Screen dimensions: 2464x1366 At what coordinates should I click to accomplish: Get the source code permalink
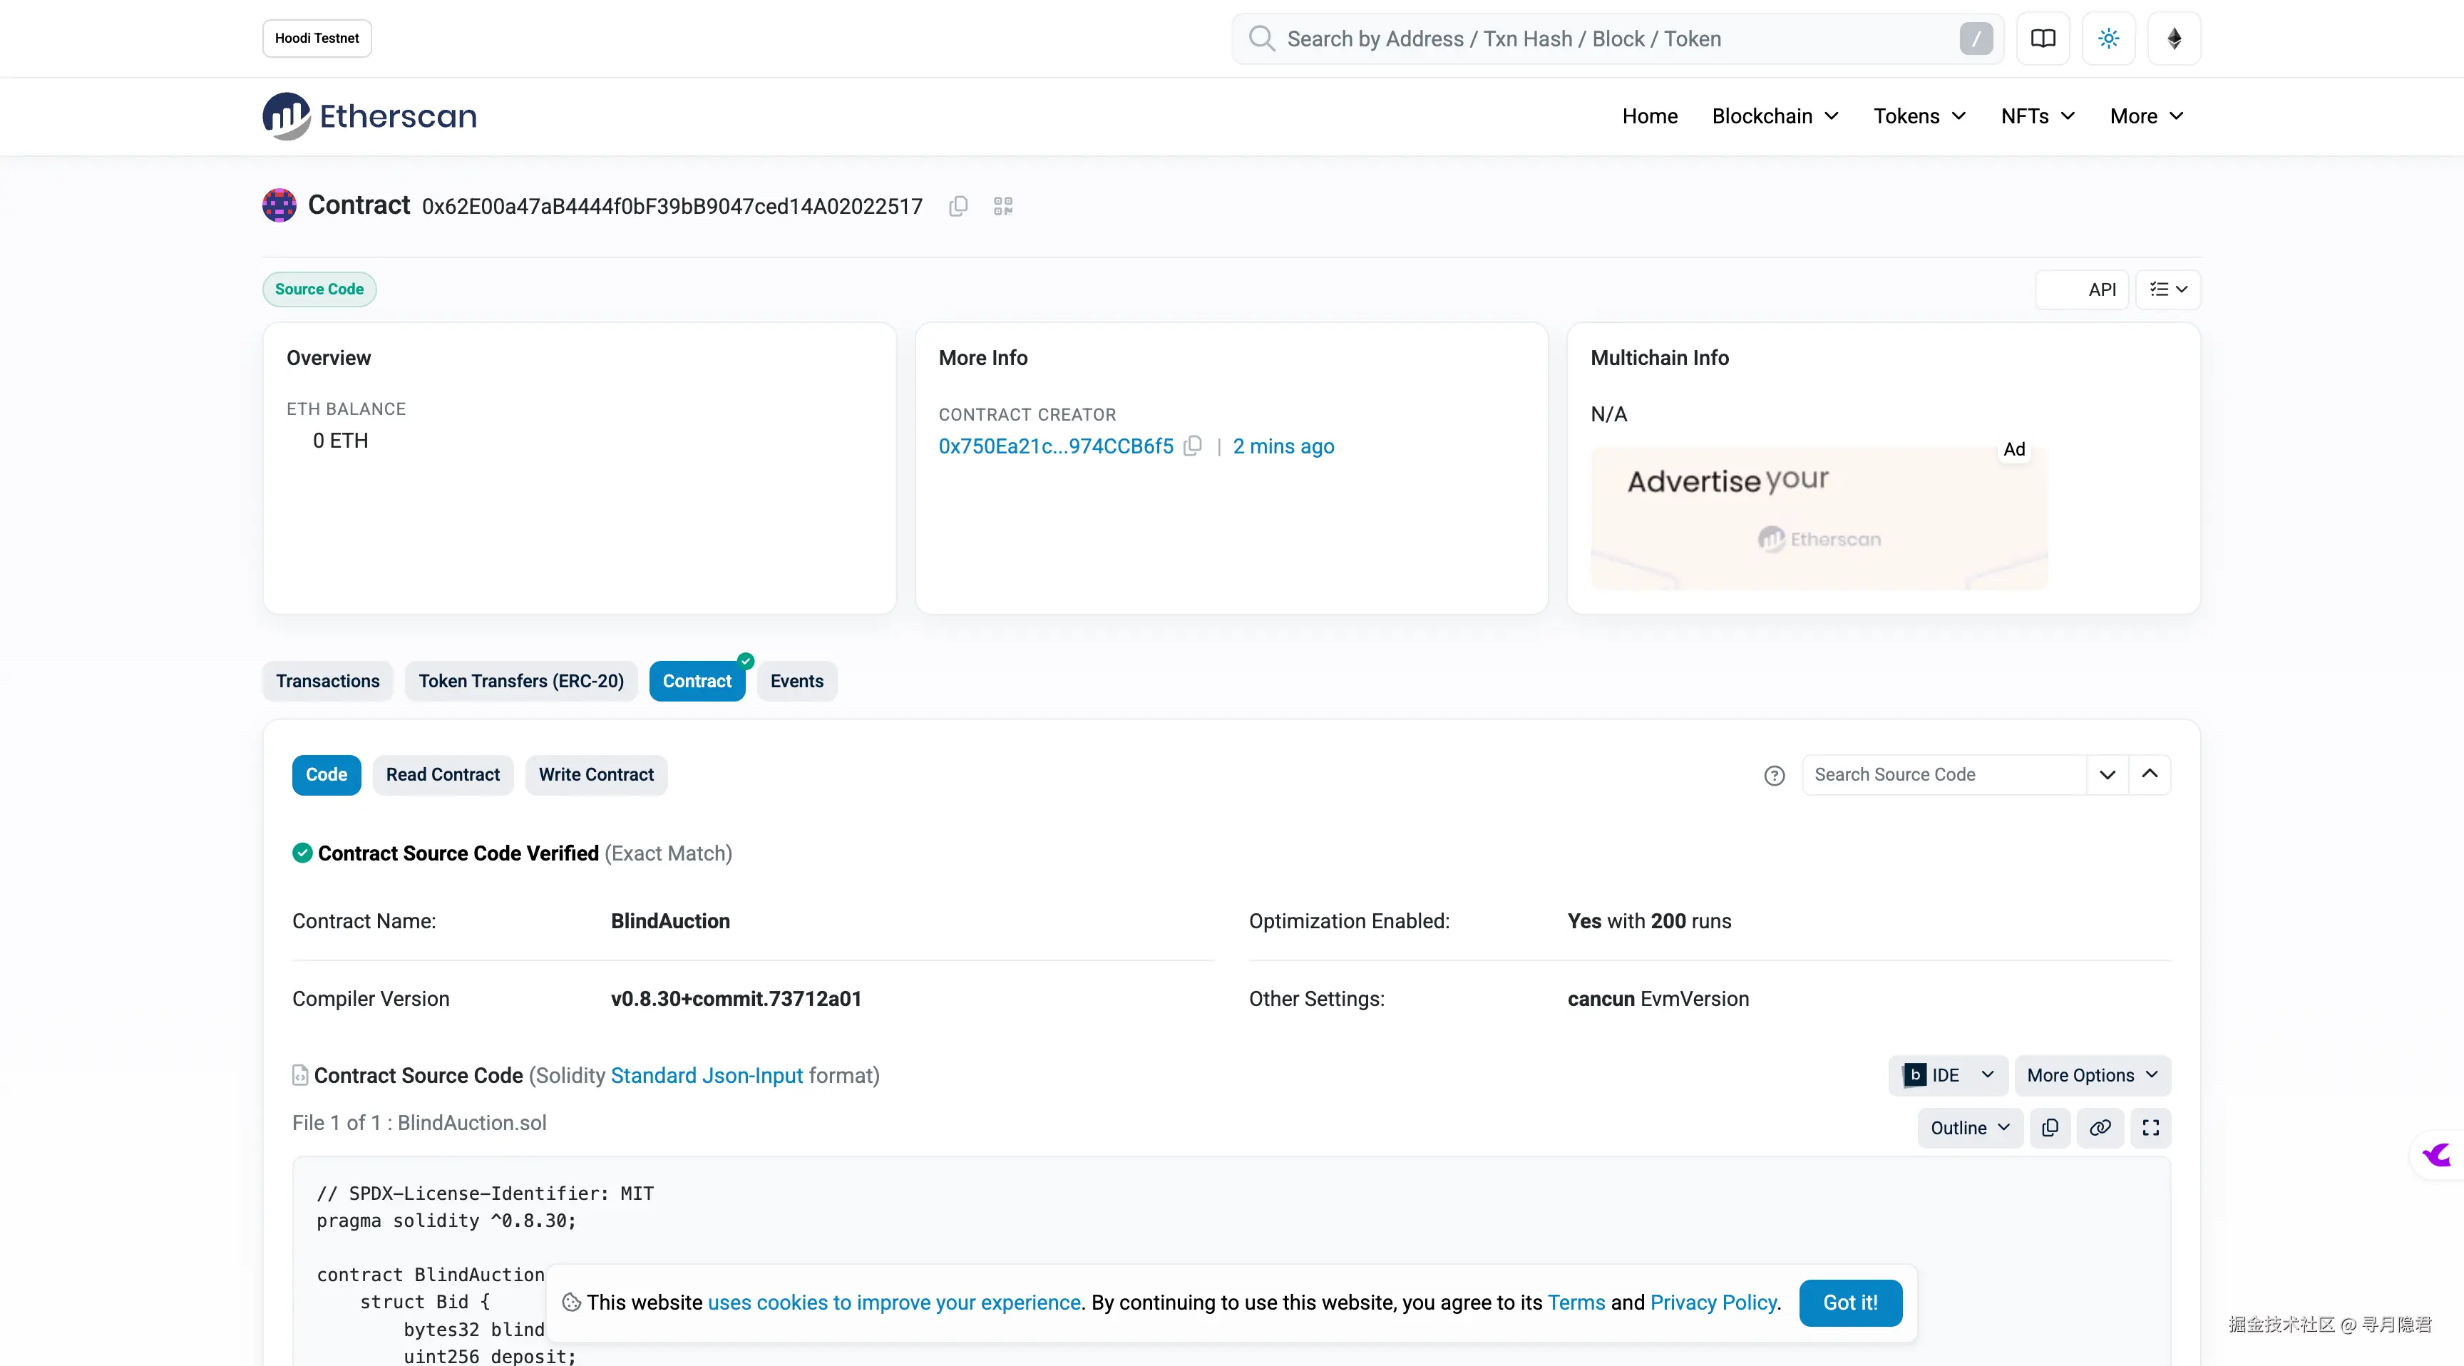tap(2100, 1128)
